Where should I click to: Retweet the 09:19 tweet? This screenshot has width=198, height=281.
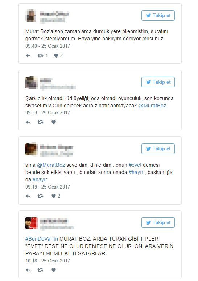40,196
